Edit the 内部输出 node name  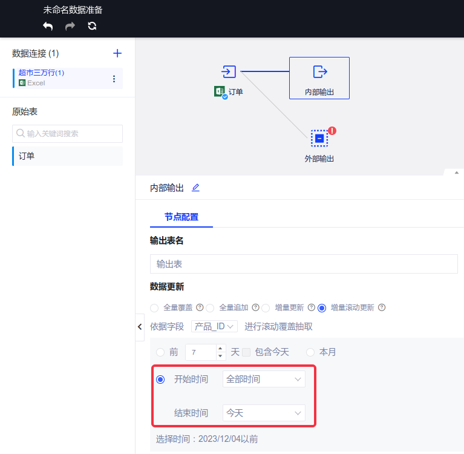[x=195, y=188]
